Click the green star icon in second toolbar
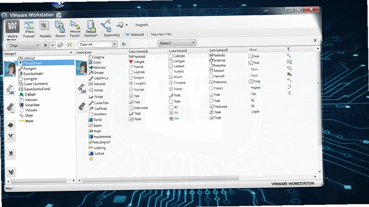This screenshot has height=207, width=369. pyautogui.click(x=70, y=45)
